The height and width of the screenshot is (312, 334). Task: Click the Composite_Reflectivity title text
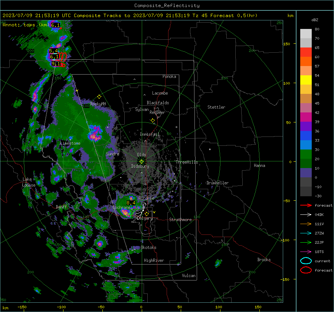[167, 6]
